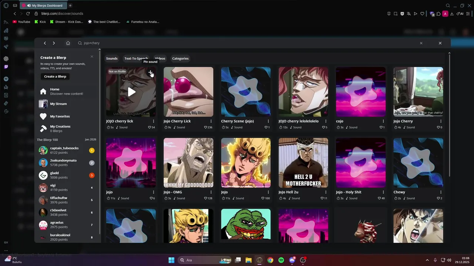The width and height of the screenshot is (474, 266).
Task: Open the Categories tab
Action: point(180,58)
